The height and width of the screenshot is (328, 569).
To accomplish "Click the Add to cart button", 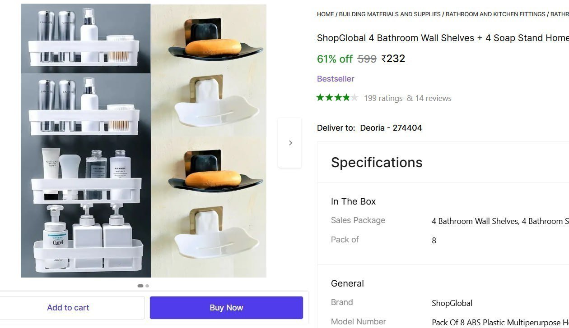I will [x=68, y=308].
